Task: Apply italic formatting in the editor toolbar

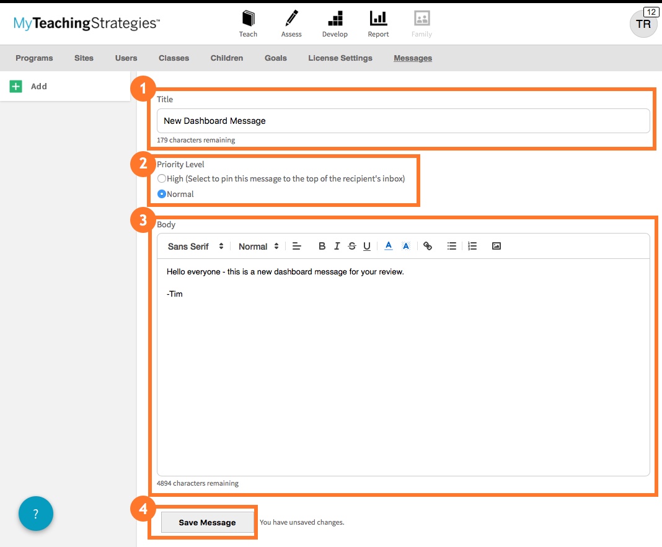Action: [x=337, y=246]
